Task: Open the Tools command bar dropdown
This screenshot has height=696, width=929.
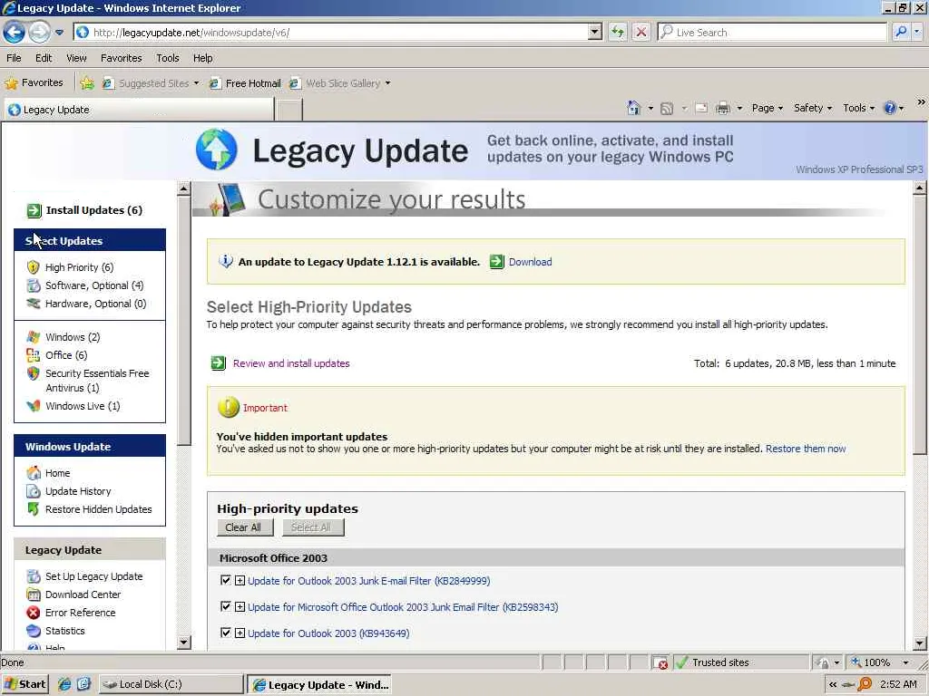Action: 858,108
